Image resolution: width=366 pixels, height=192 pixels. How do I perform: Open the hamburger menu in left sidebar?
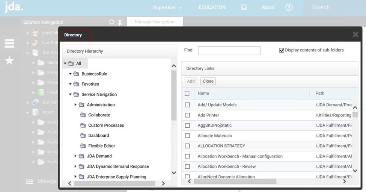click(x=9, y=44)
